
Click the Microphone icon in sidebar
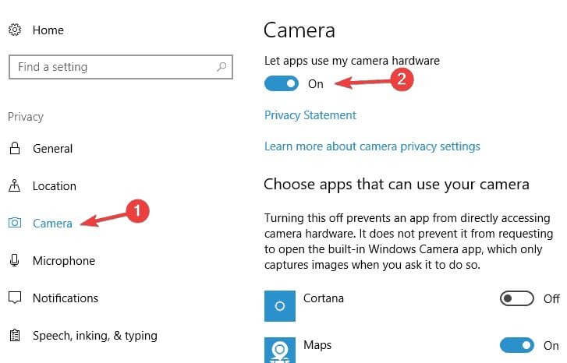[x=14, y=261]
